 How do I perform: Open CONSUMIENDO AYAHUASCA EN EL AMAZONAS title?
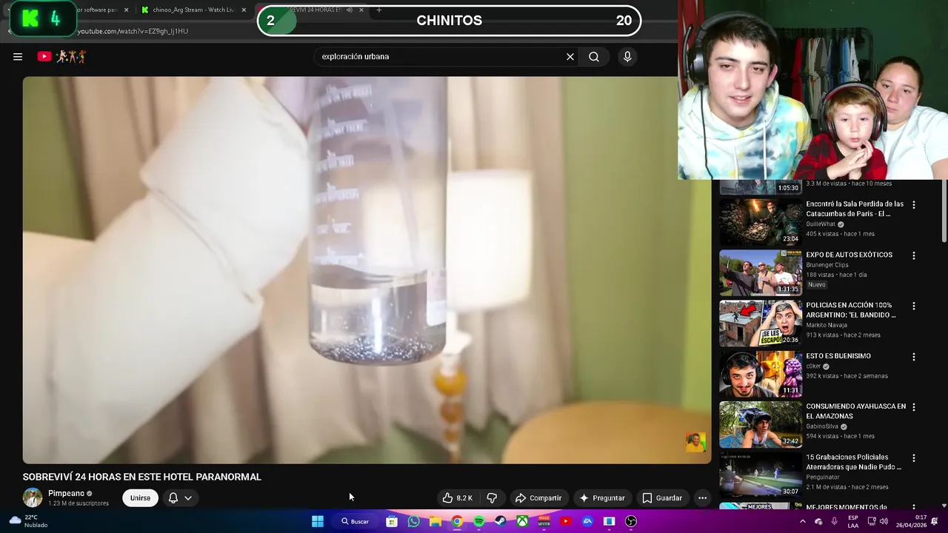[856, 412]
